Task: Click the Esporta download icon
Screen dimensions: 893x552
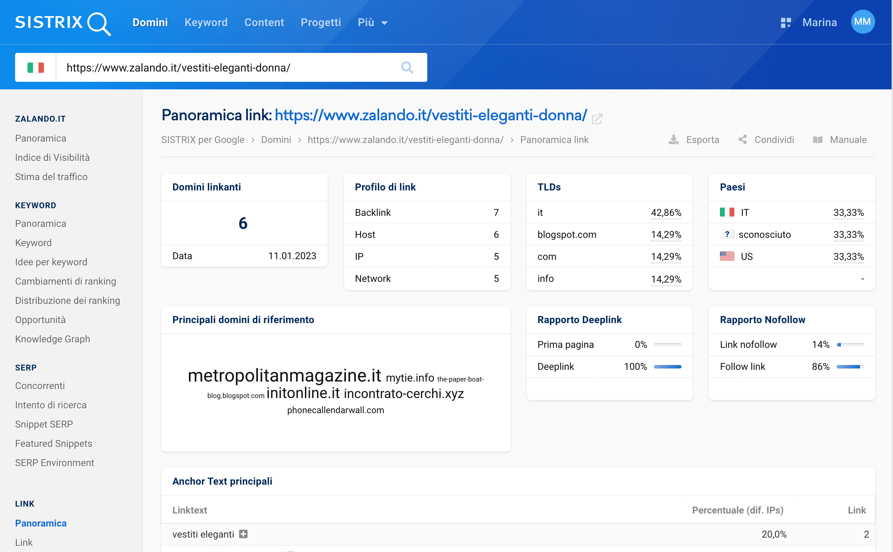Action: pos(674,140)
